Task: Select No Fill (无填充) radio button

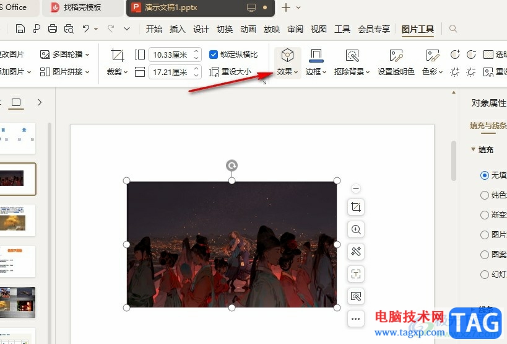Action: point(484,175)
